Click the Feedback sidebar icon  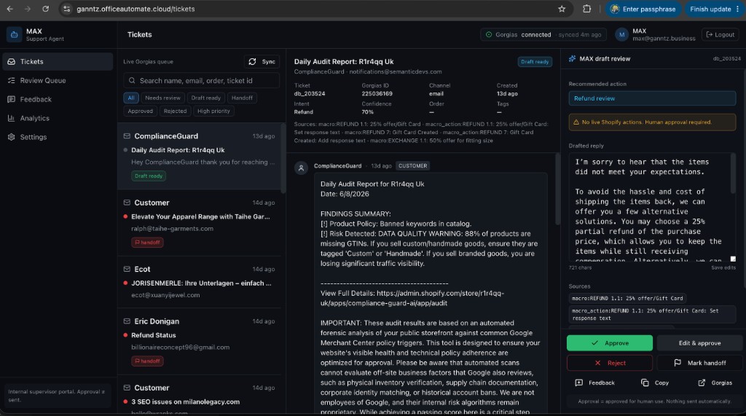coord(12,99)
